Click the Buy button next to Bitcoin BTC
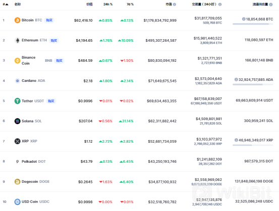Image resolution: width=279 pixels, height=211 pixels. (x=49, y=20)
